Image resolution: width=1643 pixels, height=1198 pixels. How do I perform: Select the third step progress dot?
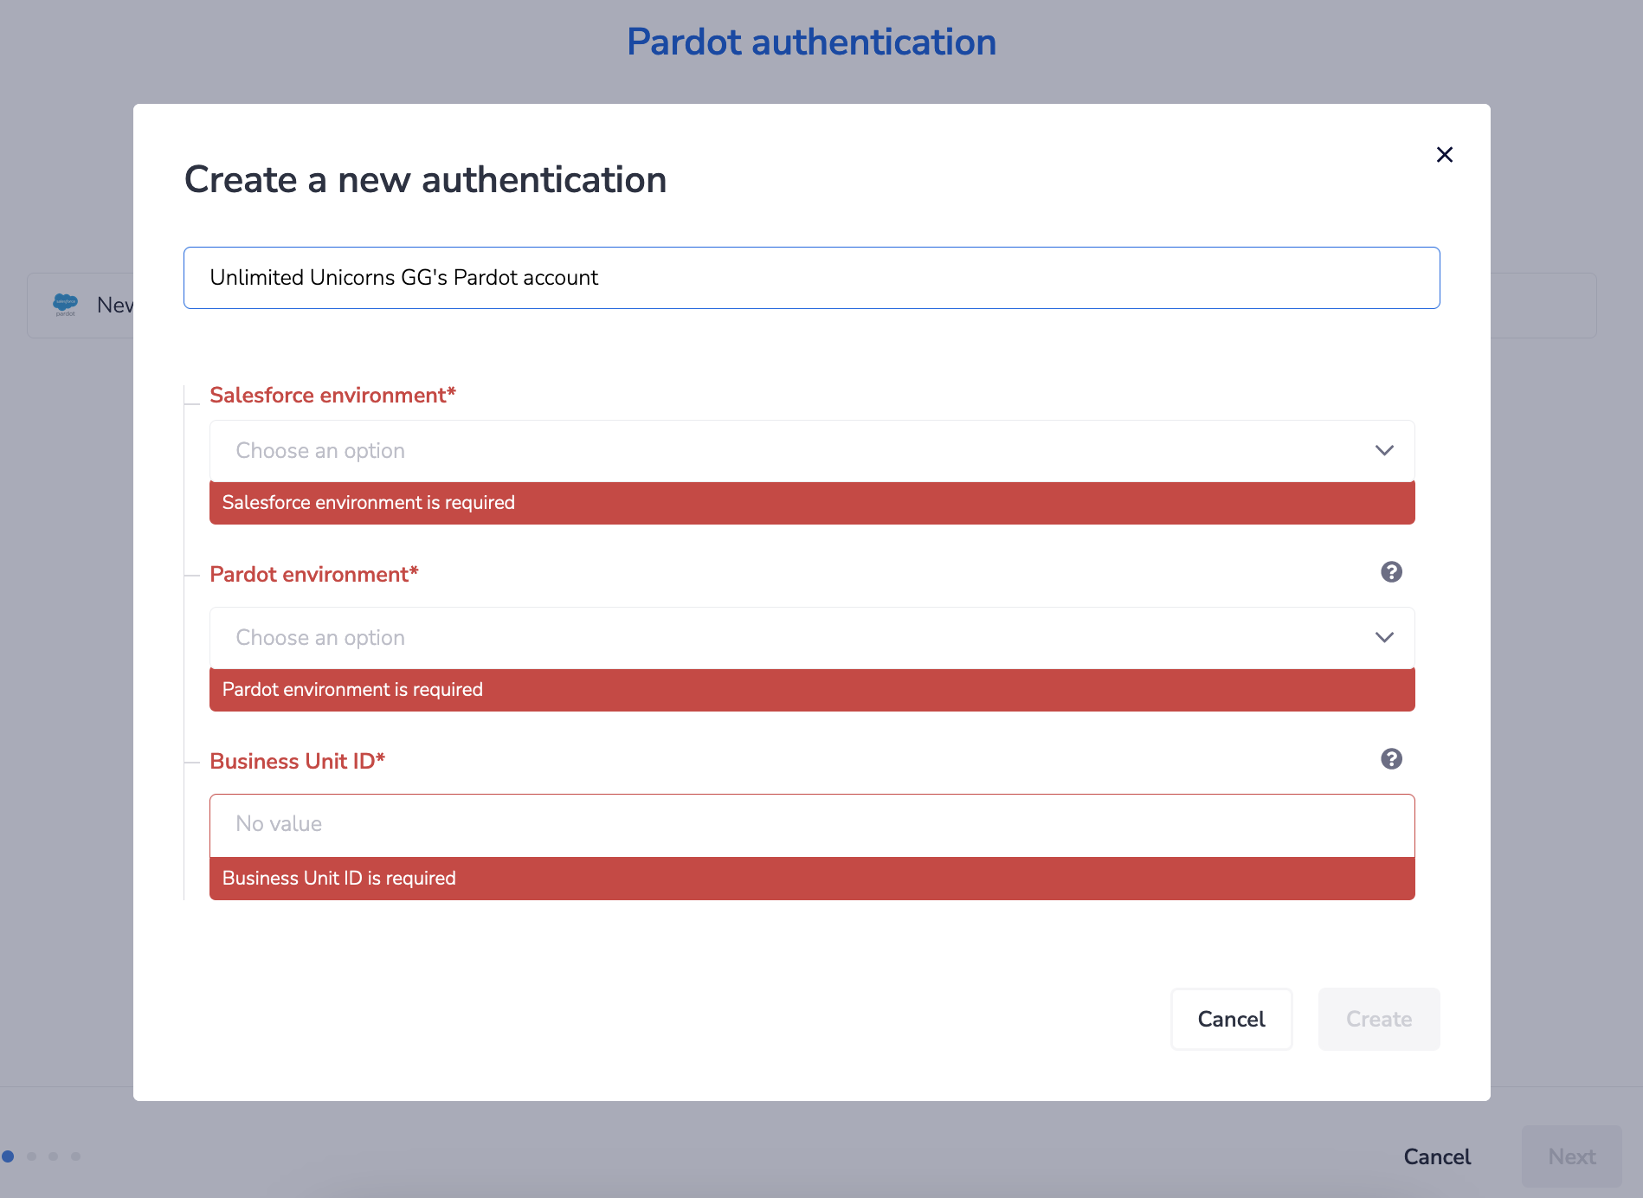coord(53,1156)
